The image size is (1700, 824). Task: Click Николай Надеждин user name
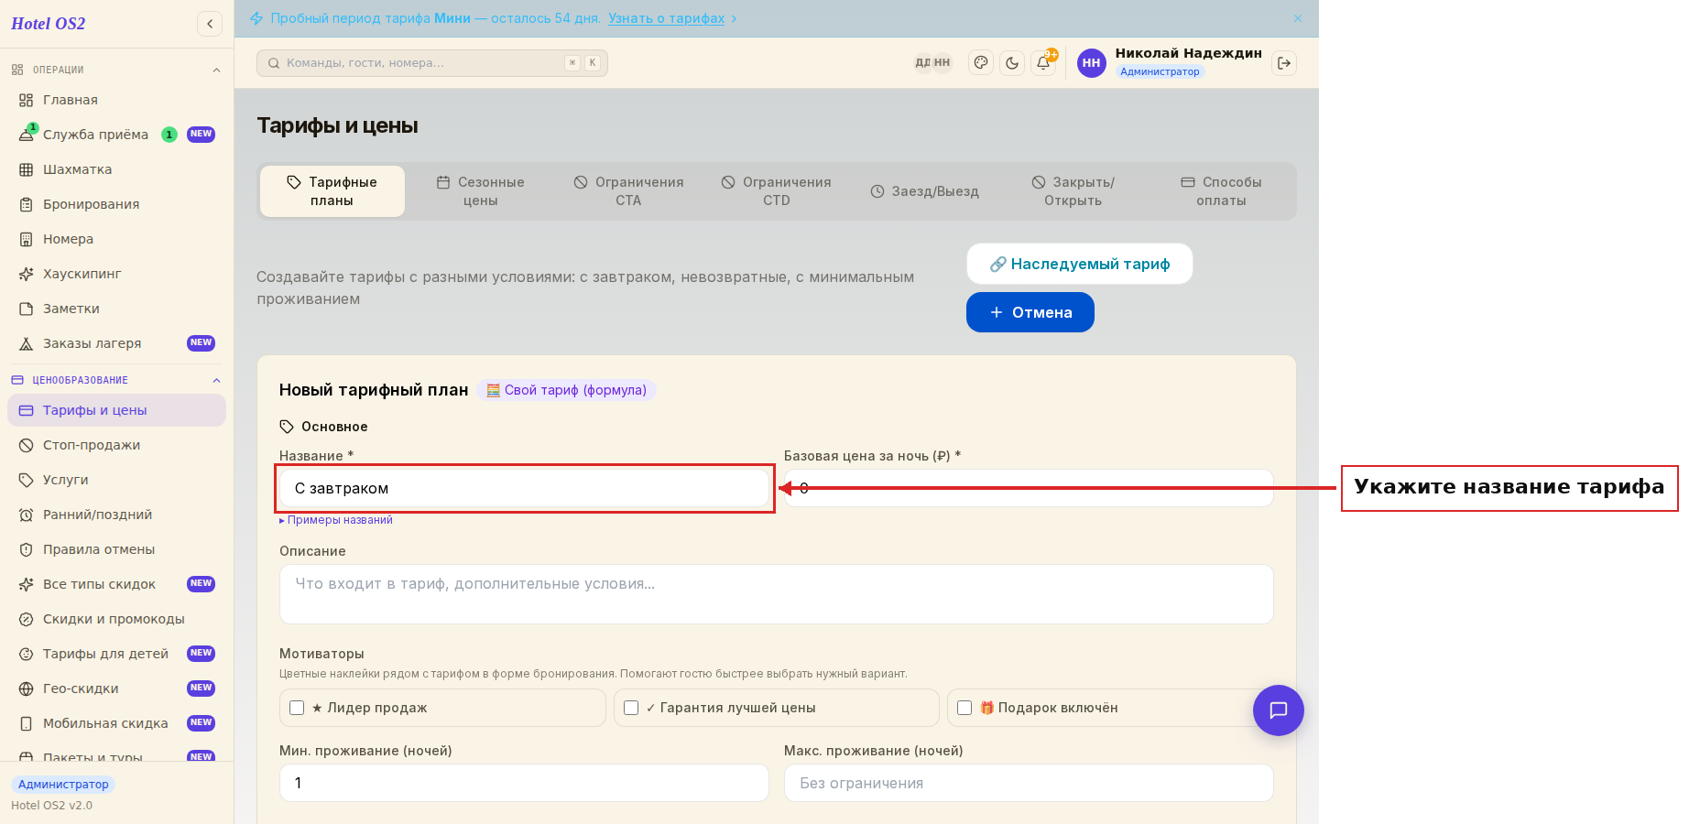[x=1188, y=53]
